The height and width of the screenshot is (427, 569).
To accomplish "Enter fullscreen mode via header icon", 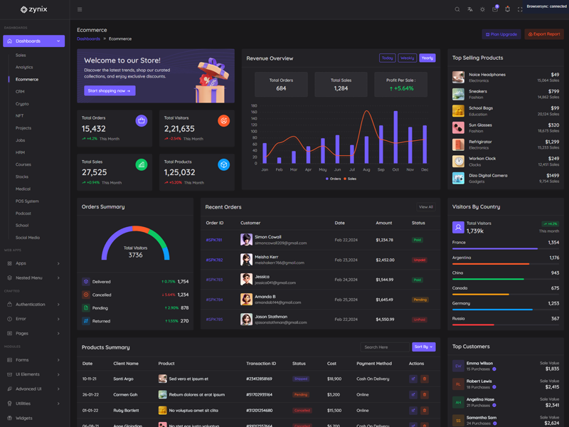I will coord(520,9).
